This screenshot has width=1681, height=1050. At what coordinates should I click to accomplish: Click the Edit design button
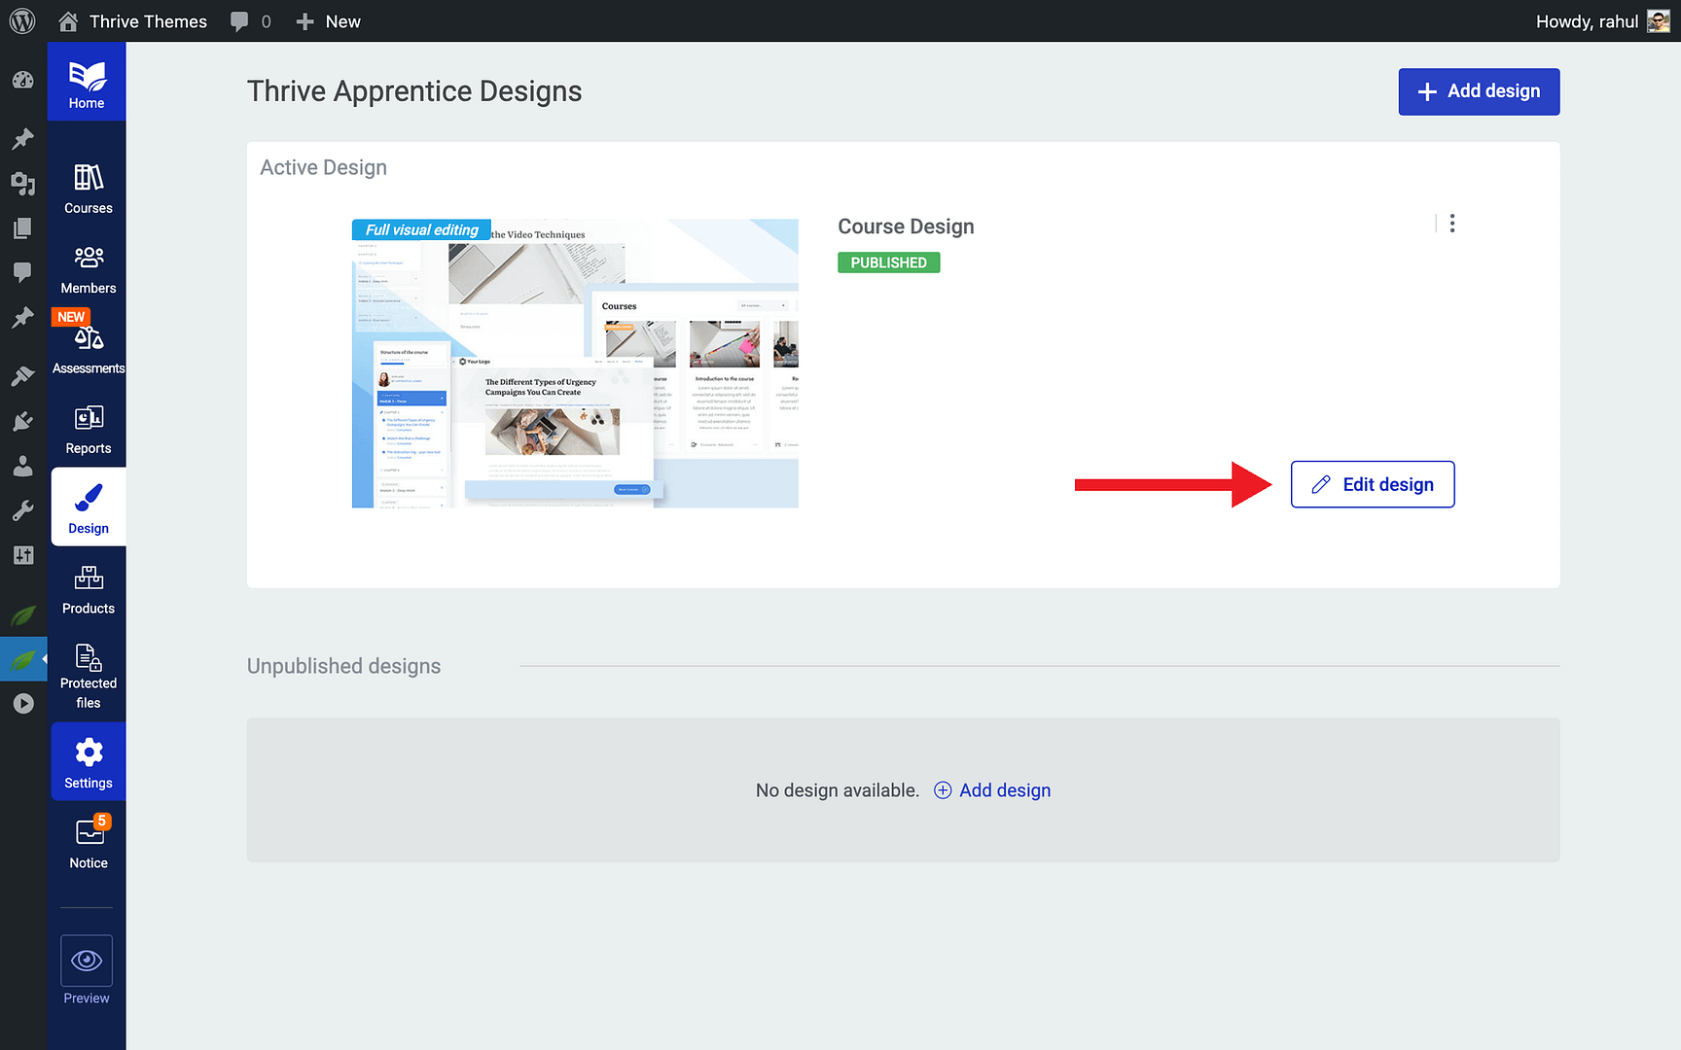coord(1372,484)
